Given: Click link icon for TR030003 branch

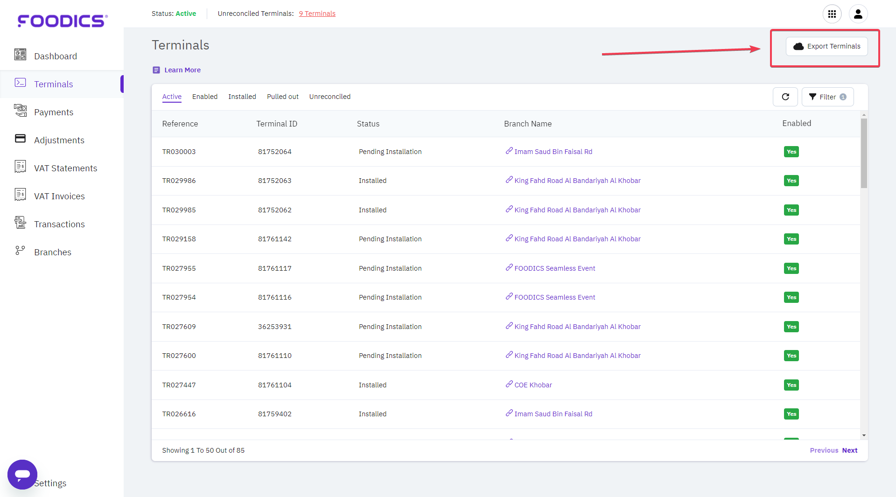Looking at the screenshot, I should click(x=509, y=151).
